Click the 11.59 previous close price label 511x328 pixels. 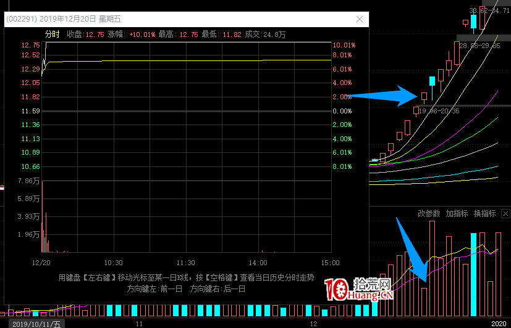coord(31,111)
